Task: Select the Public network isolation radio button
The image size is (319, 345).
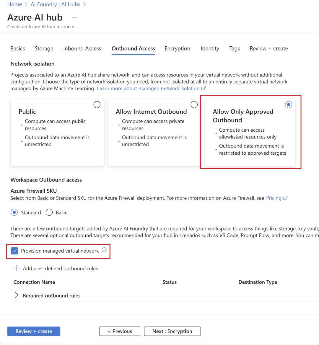Action: tap(97, 104)
